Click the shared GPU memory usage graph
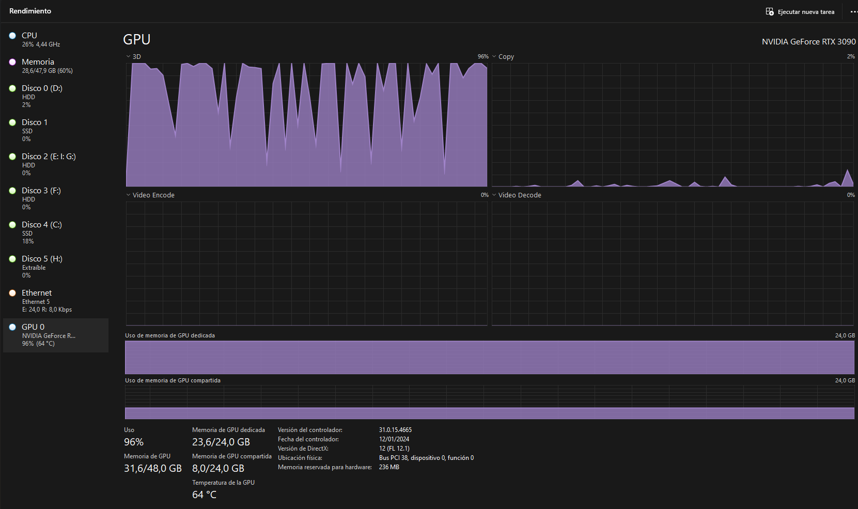858x509 pixels. (x=489, y=402)
